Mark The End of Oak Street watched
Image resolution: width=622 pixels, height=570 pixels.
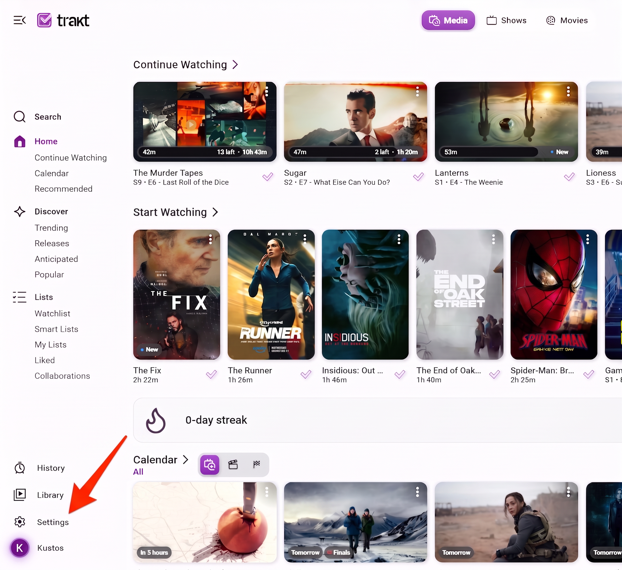pyautogui.click(x=495, y=374)
